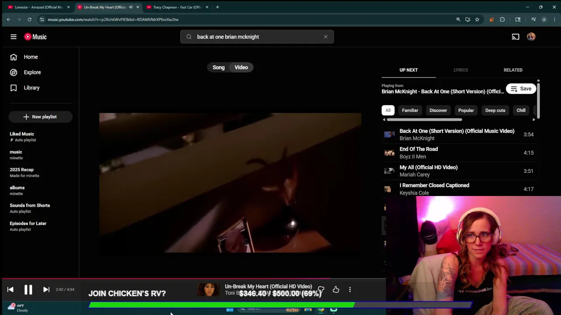Image resolution: width=561 pixels, height=315 pixels.
Task: Click Un-Break My Heart album thumbnail
Action: click(x=208, y=289)
